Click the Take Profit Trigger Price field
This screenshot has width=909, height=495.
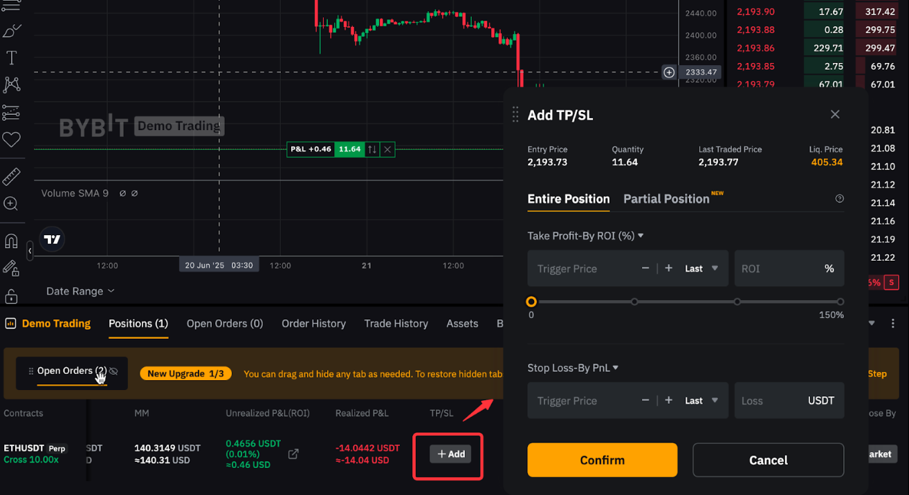[581, 269]
